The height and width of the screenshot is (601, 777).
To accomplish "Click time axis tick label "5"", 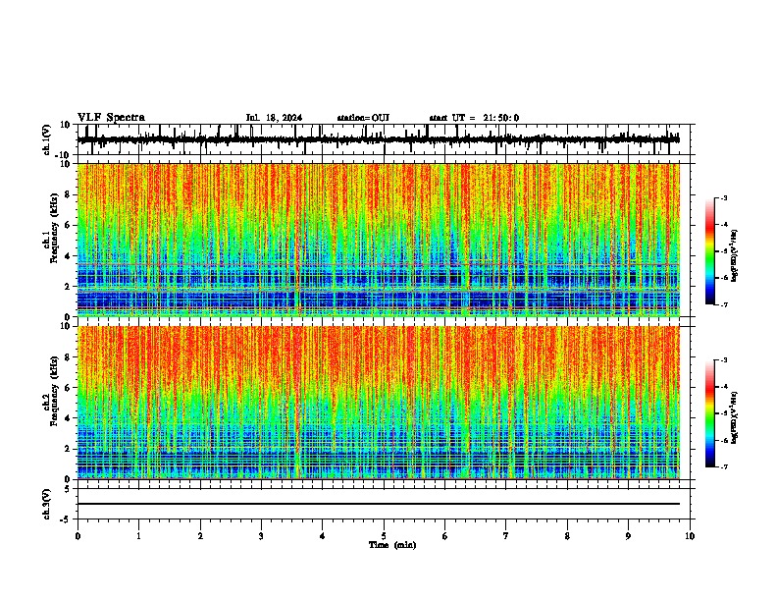I will [x=384, y=536].
